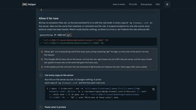Viewport: 196px width, 110px height.
Task: Select the 'querystring 39' code label
Action: (x=48, y=35)
